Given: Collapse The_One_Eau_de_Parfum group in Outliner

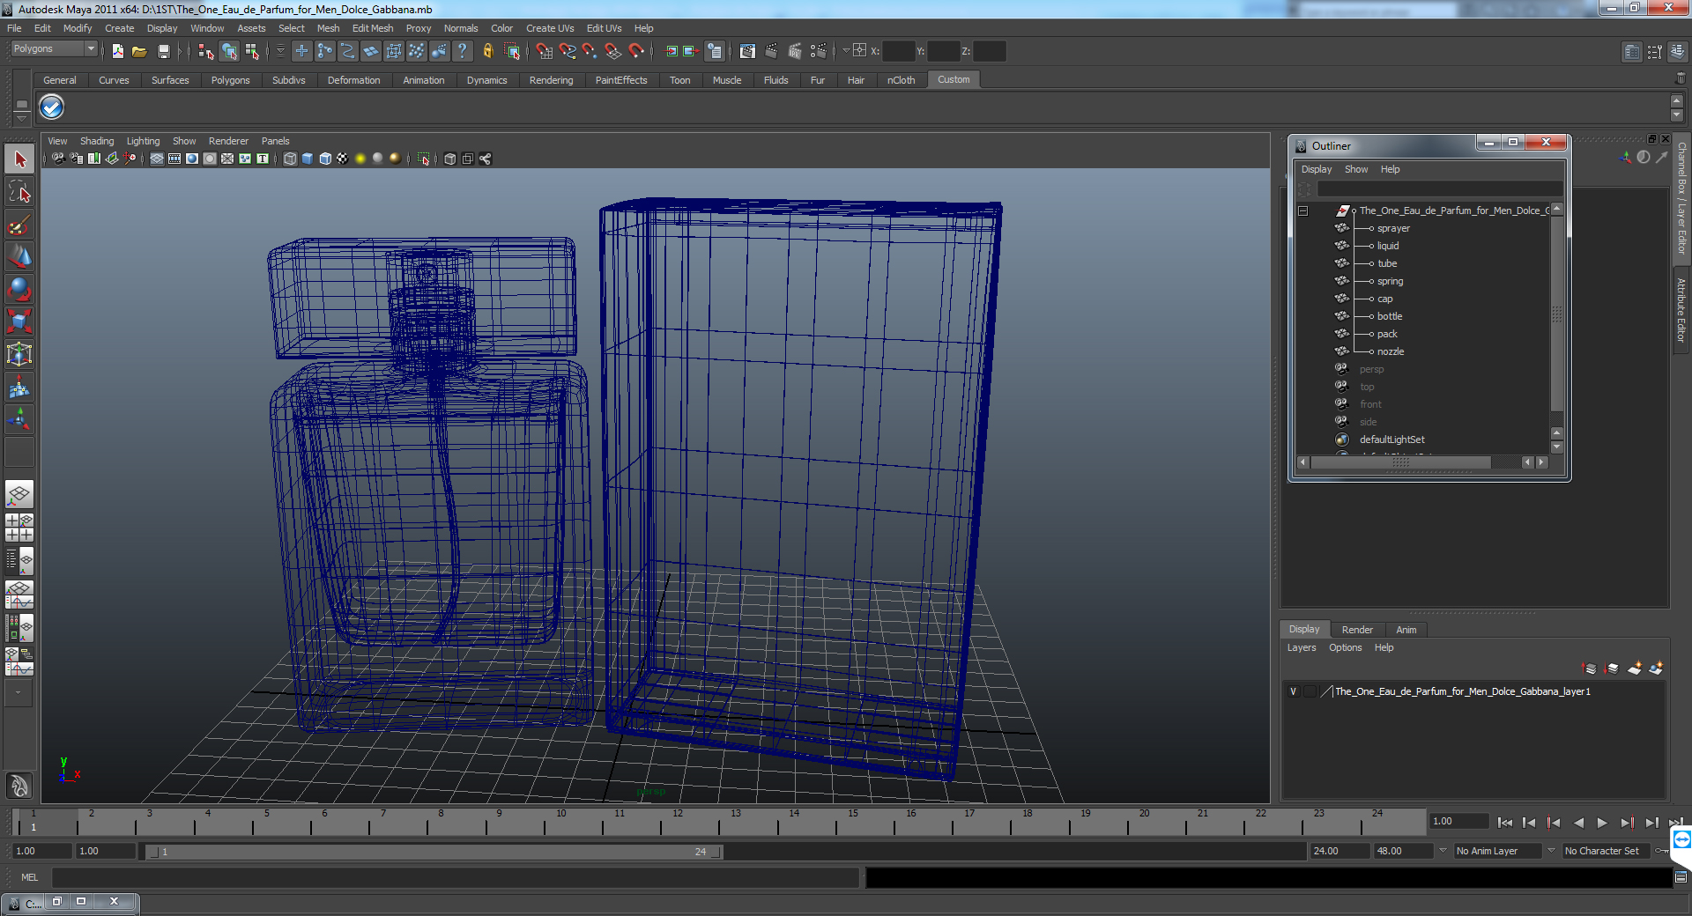Looking at the screenshot, I should point(1303,211).
